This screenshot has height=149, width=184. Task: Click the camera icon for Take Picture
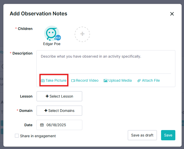43,81
